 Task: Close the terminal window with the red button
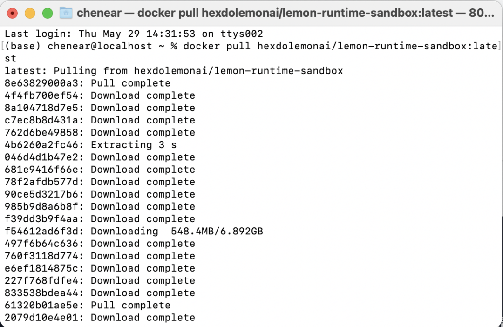click(x=13, y=13)
